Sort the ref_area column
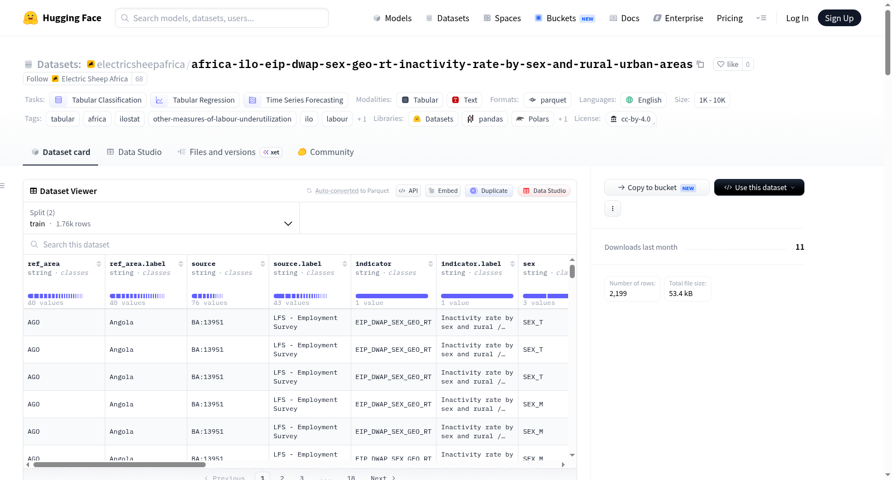The image size is (892, 480). click(99, 264)
